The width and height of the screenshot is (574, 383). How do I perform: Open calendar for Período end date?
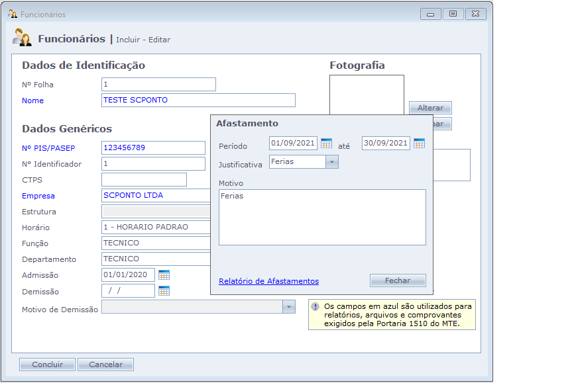[419, 144]
